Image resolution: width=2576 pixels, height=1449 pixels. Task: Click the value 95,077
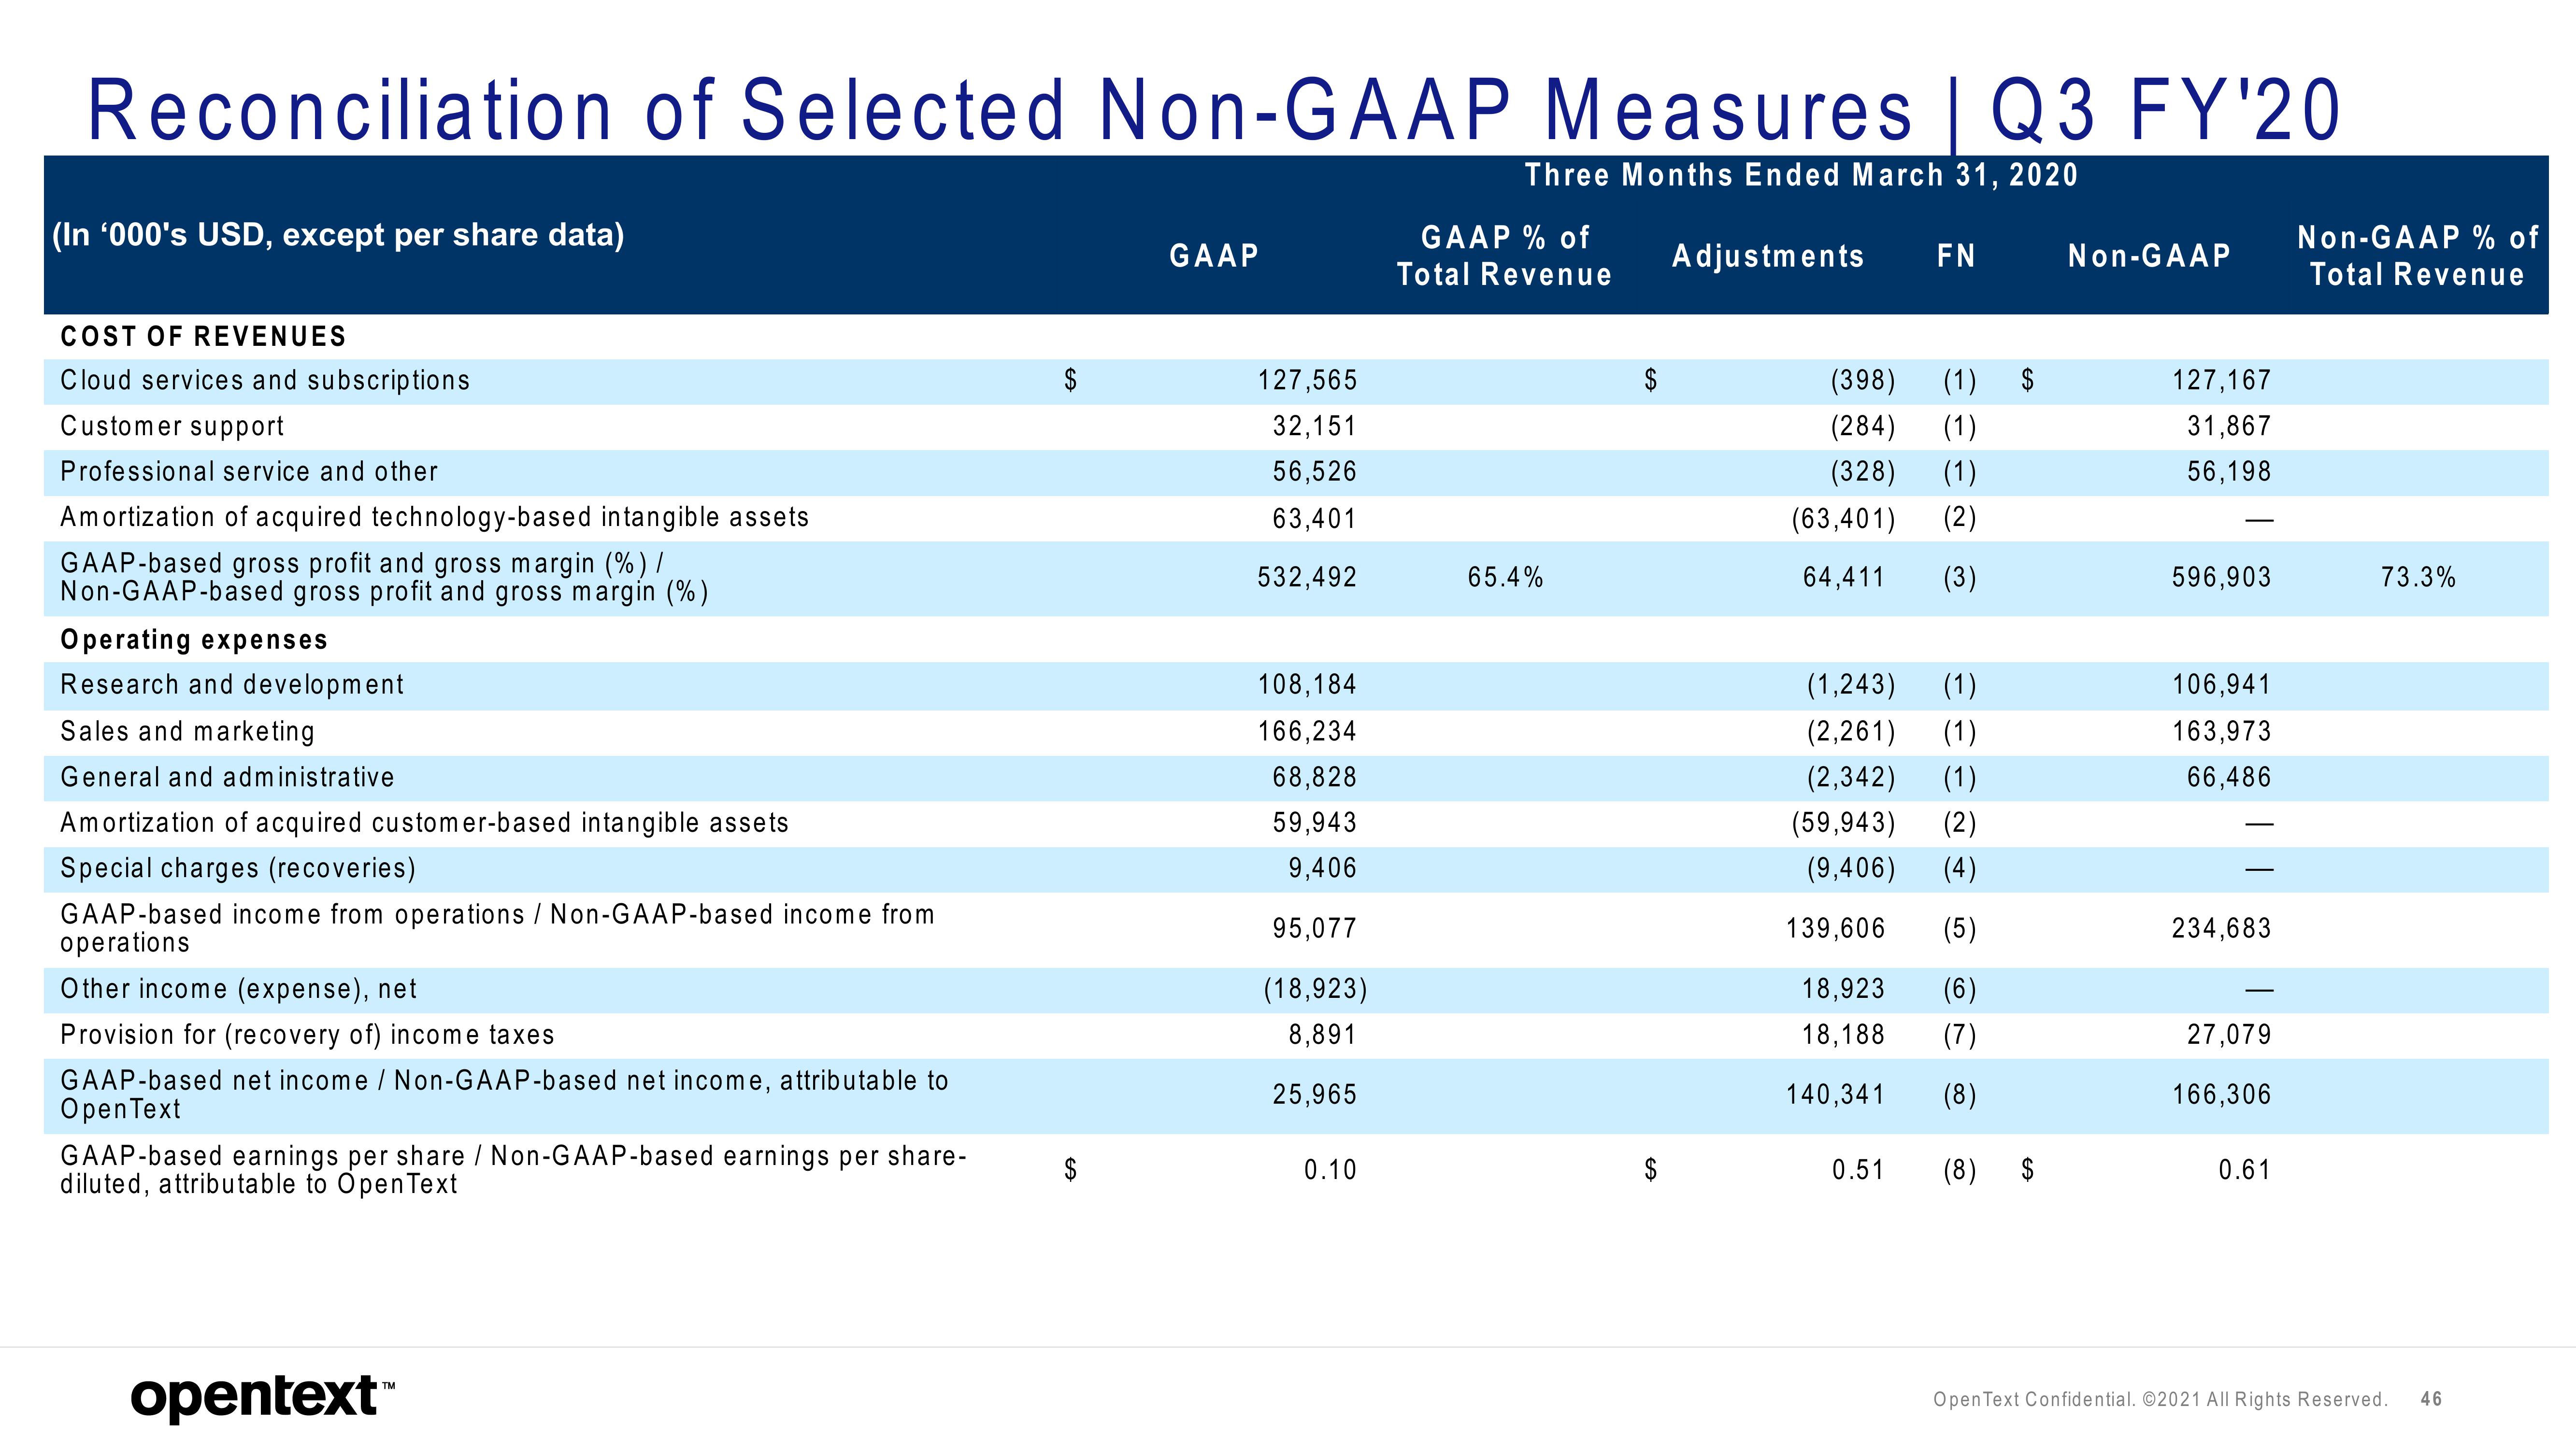[x=1314, y=928]
